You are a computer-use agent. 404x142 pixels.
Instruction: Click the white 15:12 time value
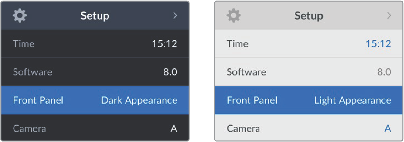point(164,44)
